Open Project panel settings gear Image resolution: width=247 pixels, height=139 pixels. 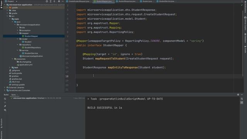pyautogui.click(x=59, y=1)
